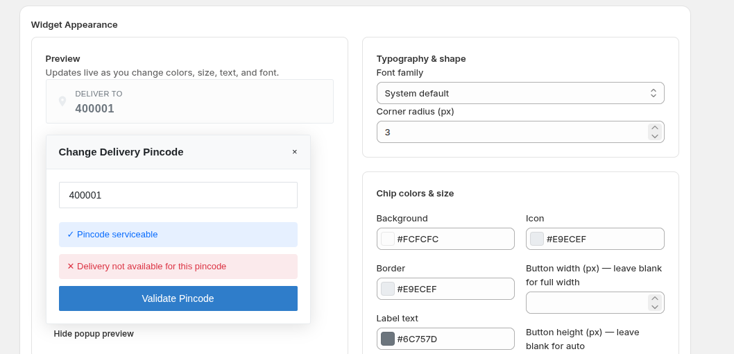
Task: Open the Label text color swatch
Action: 388,339
